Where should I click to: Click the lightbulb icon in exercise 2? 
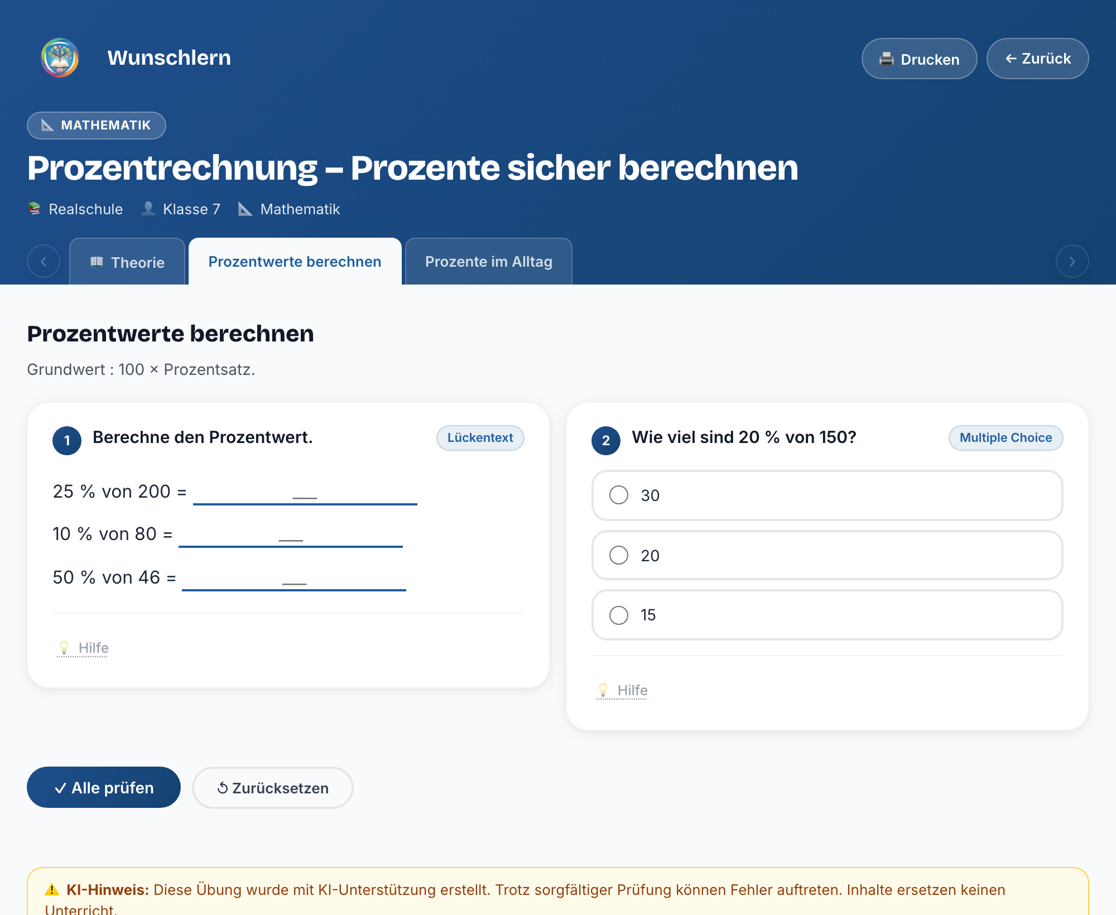coord(603,690)
